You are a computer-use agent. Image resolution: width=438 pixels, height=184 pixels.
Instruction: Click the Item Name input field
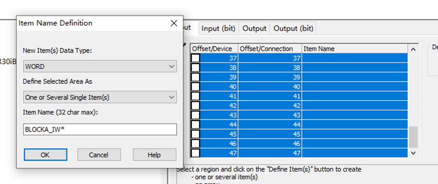100,129
